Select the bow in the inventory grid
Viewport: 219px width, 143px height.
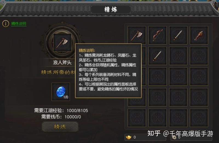pyautogui.click(x=157, y=35)
